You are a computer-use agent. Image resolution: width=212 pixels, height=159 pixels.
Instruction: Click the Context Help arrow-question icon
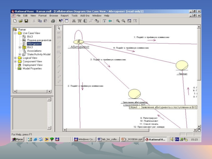click(x=61, y=21)
